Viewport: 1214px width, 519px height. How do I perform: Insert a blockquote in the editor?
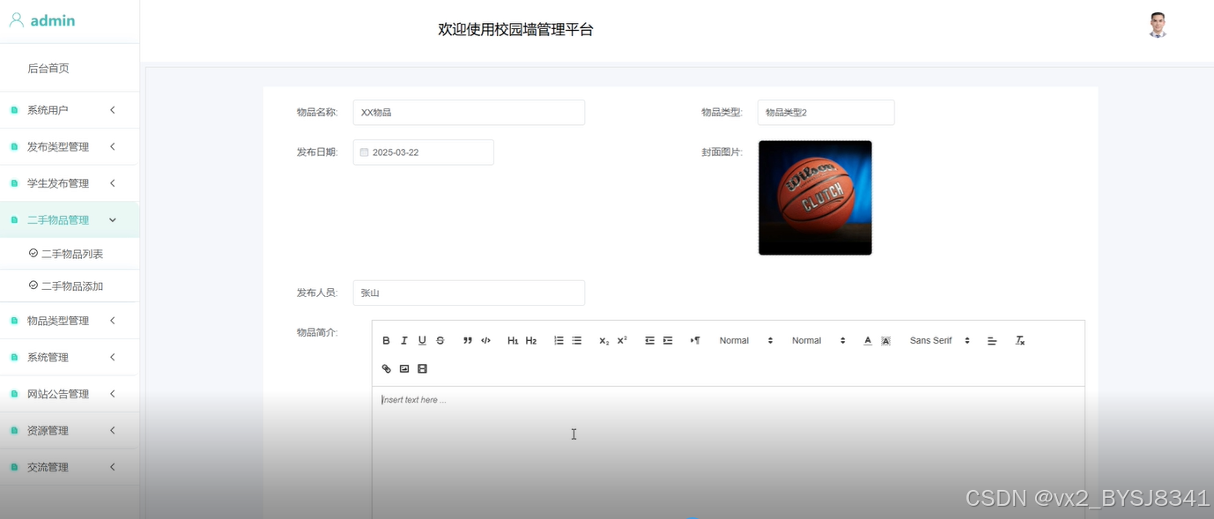468,340
